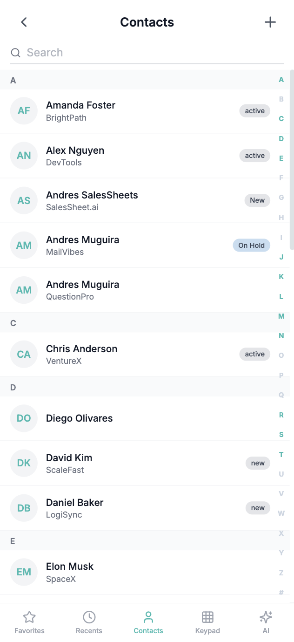Click the # symbol in the alphabet index
The width and height of the screenshot is (294, 642).
[x=281, y=593]
